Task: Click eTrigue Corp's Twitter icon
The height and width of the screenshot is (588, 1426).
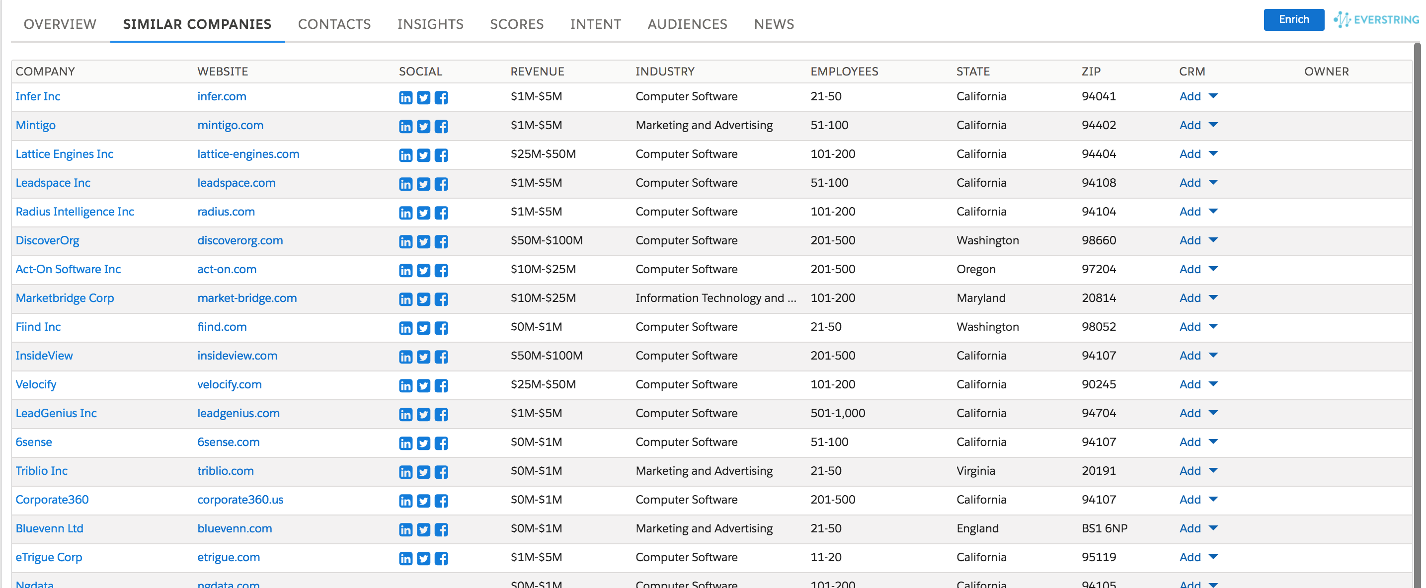Action: click(x=423, y=558)
